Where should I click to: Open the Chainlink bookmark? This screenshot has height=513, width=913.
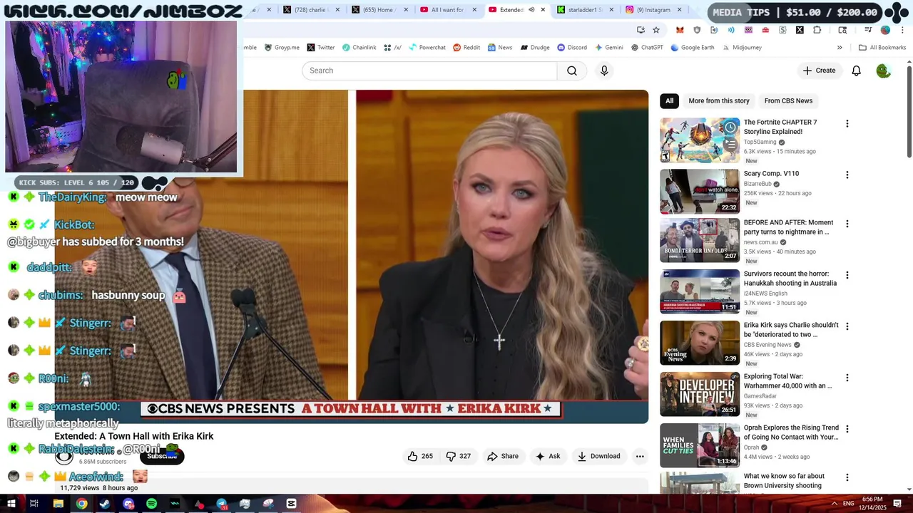tap(359, 48)
